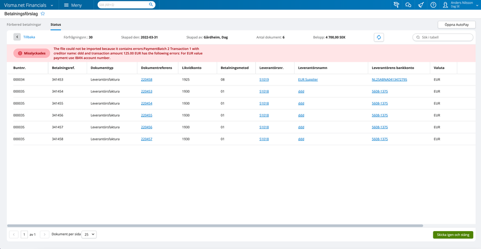Image resolution: width=481 pixels, height=249 pixels.
Task: Add Betalningsförslag to favorites with star icon
Action: tap(43, 14)
